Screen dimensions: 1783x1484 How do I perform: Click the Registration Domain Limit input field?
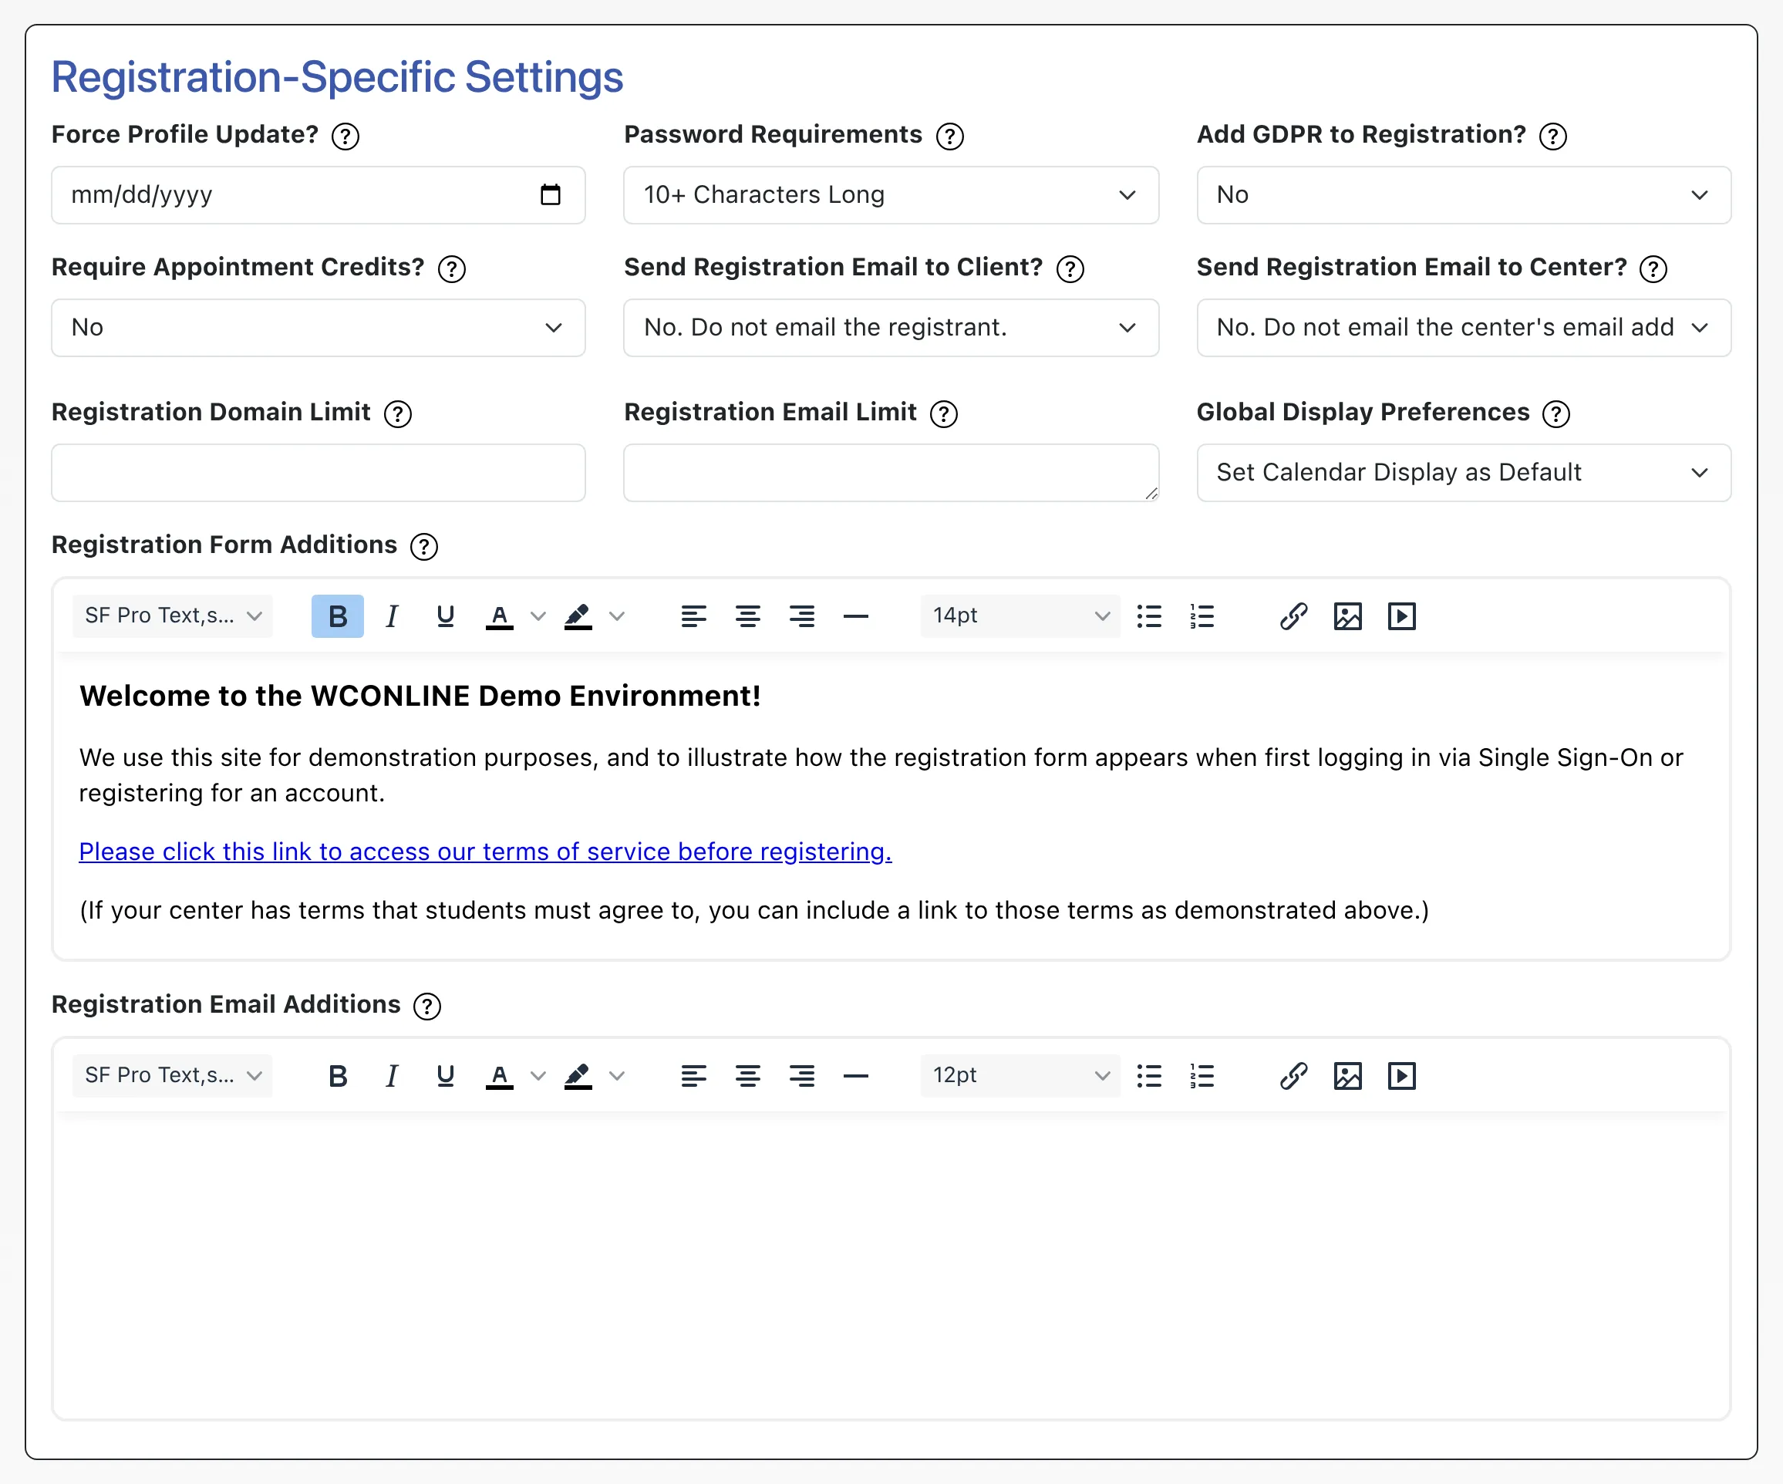coord(319,473)
